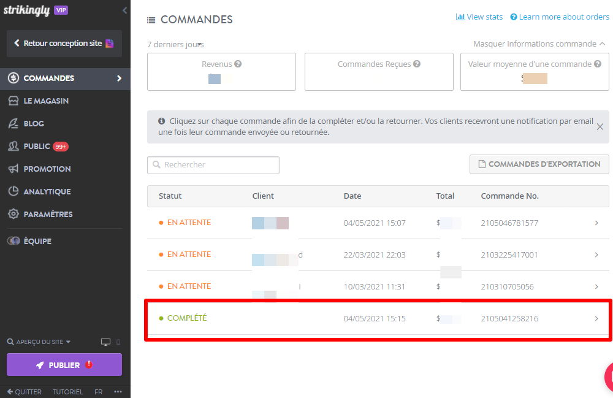
Task: Expand the Aperçu du site dropdown
Action: [x=39, y=342]
